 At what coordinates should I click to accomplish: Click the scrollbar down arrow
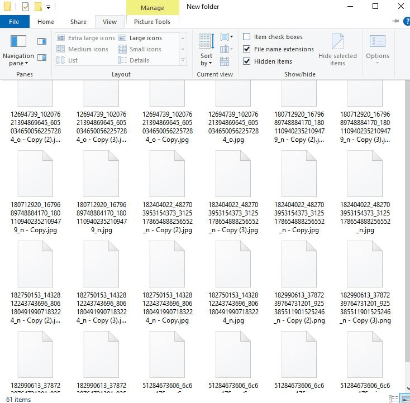pyautogui.click(x=408, y=388)
